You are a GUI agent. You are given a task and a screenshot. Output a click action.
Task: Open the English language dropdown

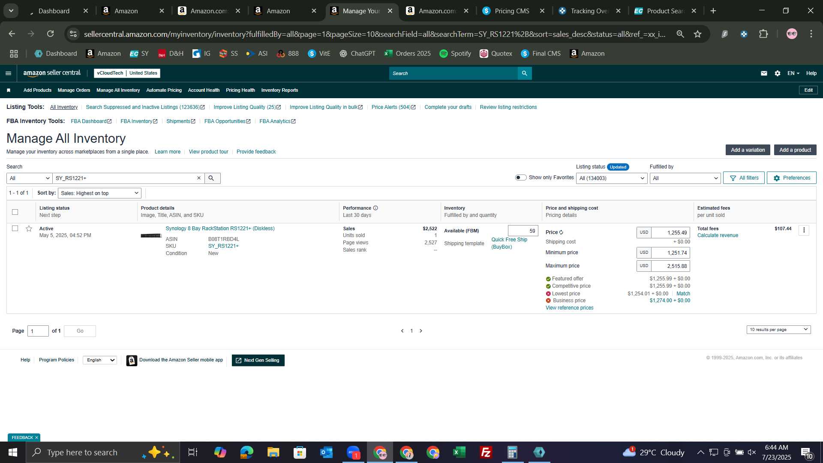[100, 360]
